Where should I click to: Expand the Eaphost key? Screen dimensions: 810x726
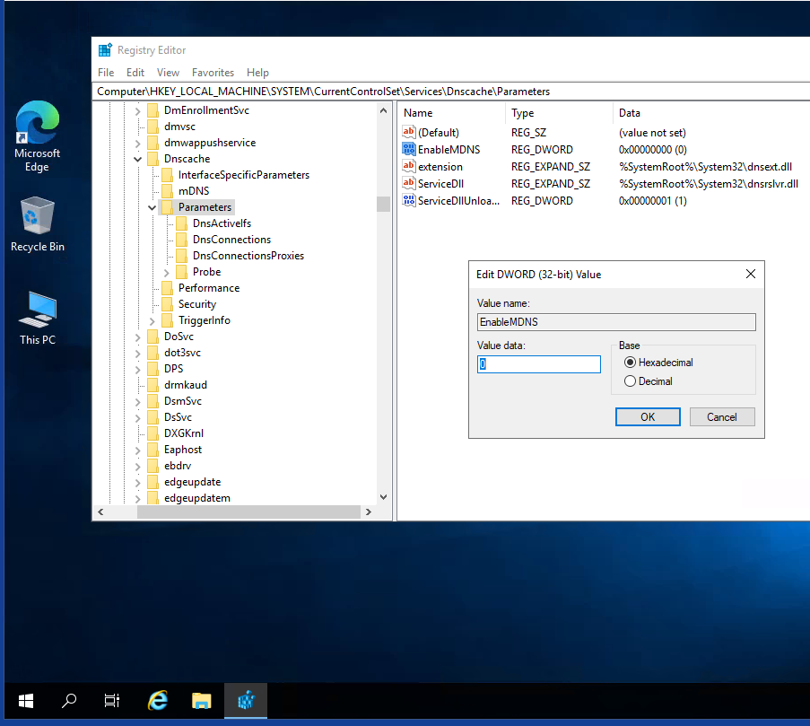137,450
